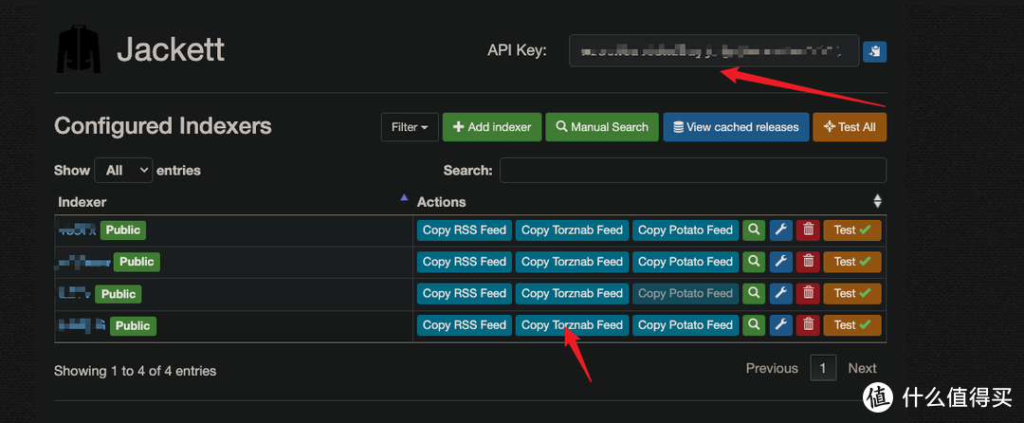This screenshot has height=423, width=1024.
Task: Open the Filter dropdown
Action: (410, 127)
